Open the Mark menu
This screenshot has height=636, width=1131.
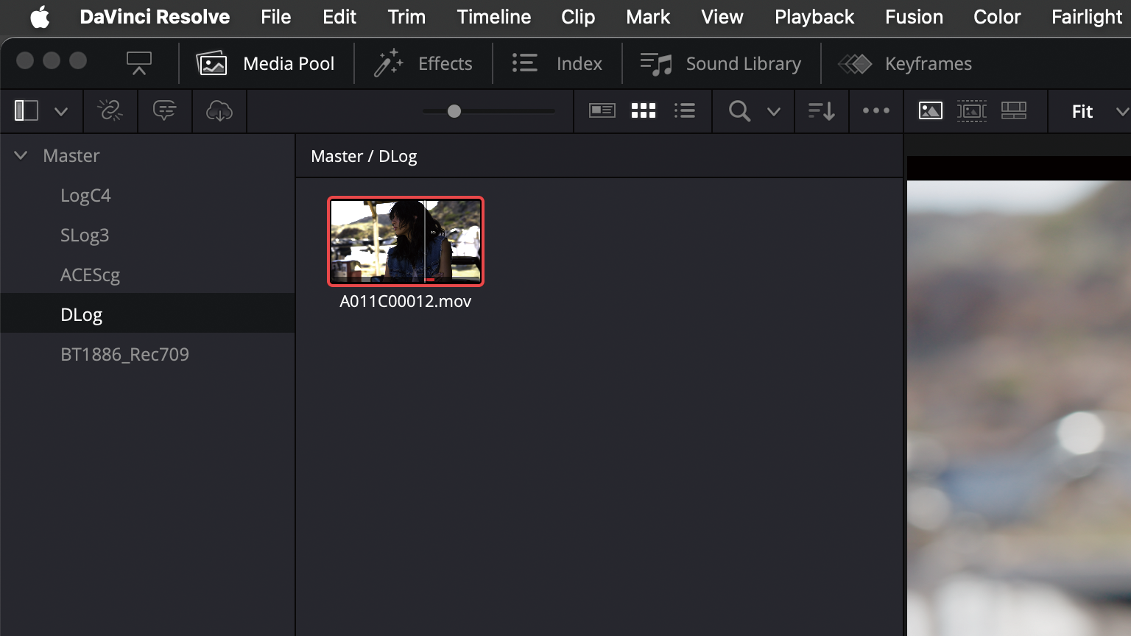(648, 16)
